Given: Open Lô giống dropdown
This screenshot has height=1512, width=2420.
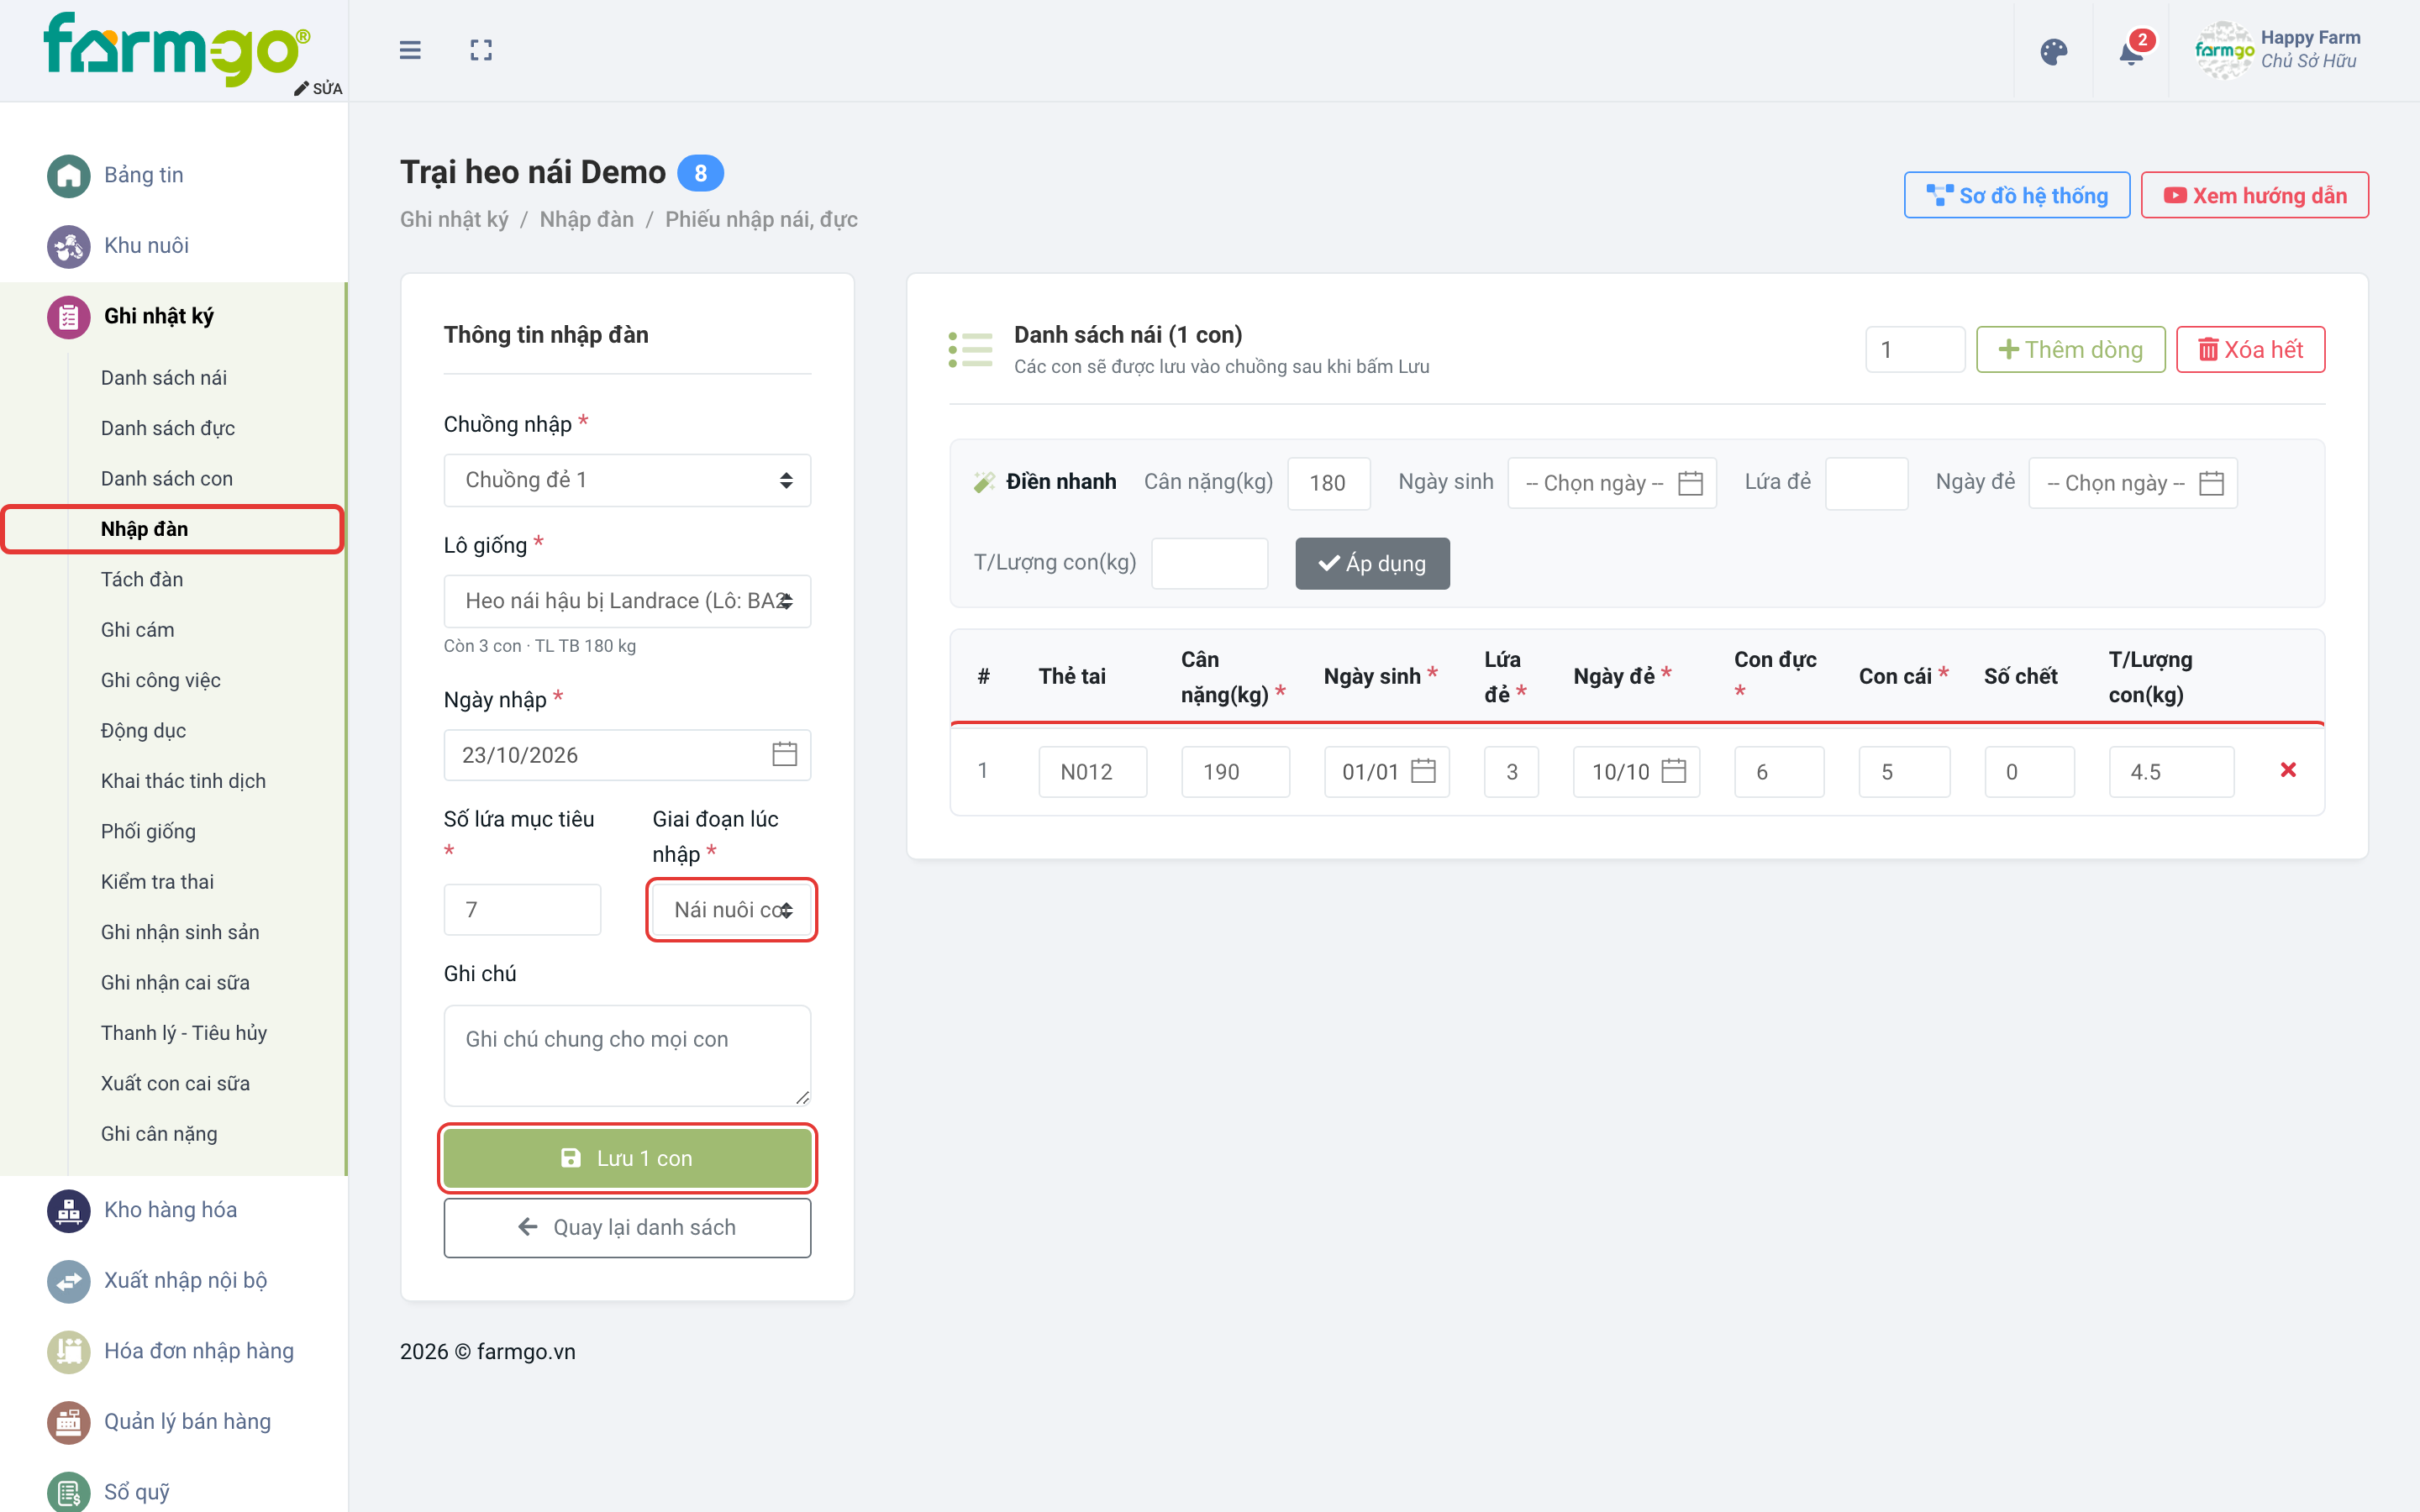Looking at the screenshot, I should click(627, 601).
